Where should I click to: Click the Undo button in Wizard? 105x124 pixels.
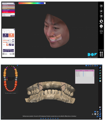(6, 51)
